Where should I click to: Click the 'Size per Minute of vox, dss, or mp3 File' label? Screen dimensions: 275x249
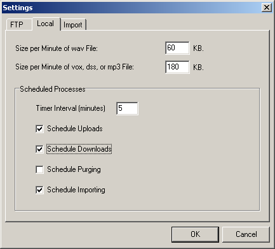[x=74, y=67]
